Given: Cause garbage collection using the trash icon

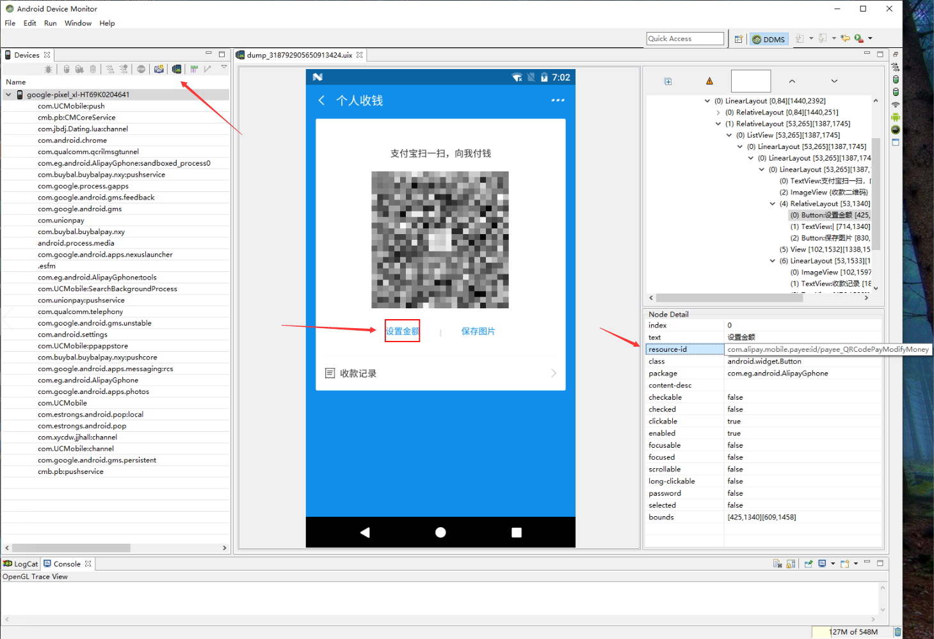Looking at the screenshot, I should coord(93,68).
